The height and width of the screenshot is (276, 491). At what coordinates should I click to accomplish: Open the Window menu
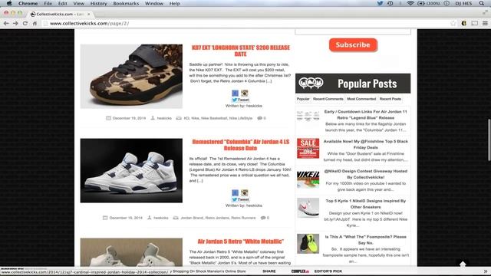(x=154, y=3)
